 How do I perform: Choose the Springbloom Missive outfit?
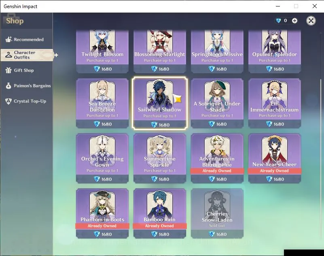tap(217, 51)
